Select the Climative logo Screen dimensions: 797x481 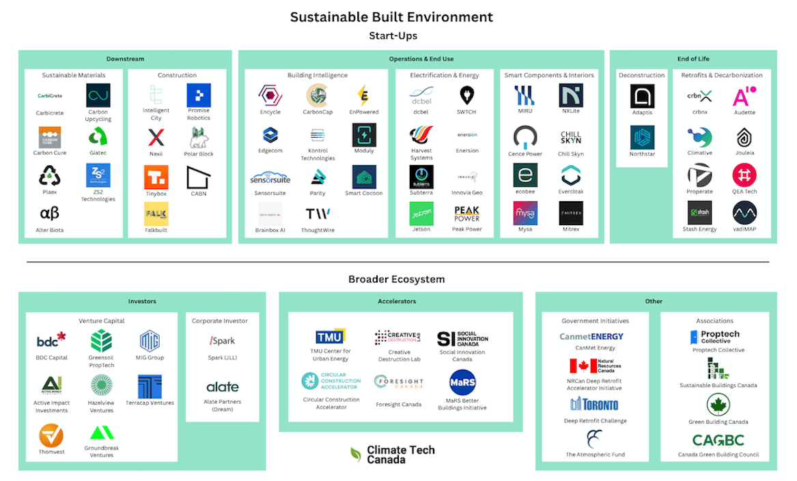(700, 137)
